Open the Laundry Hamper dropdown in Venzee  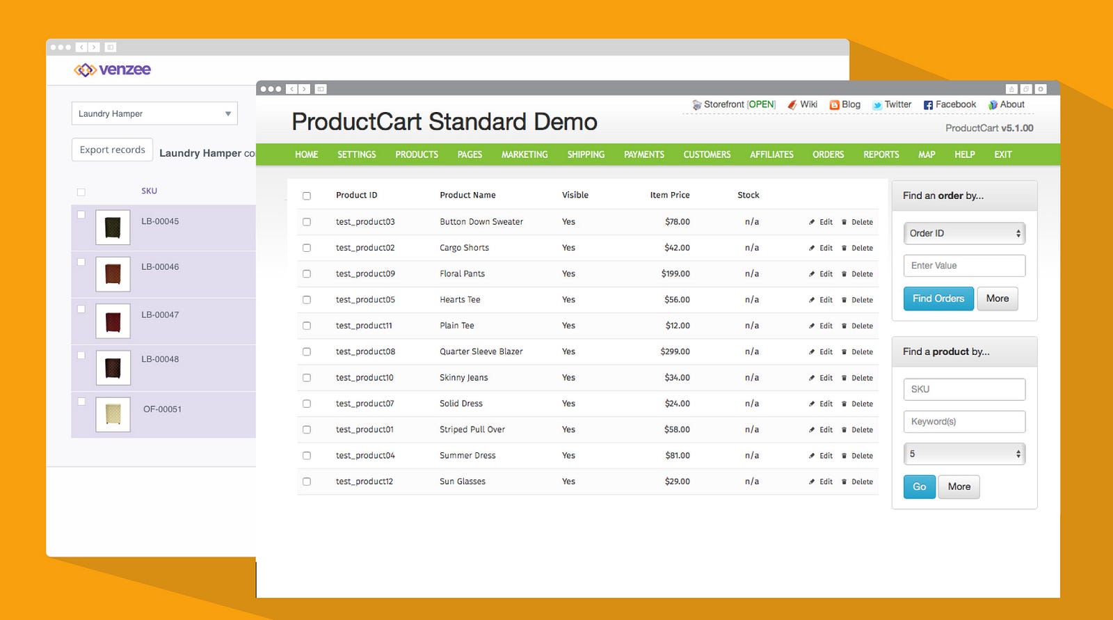coord(154,113)
